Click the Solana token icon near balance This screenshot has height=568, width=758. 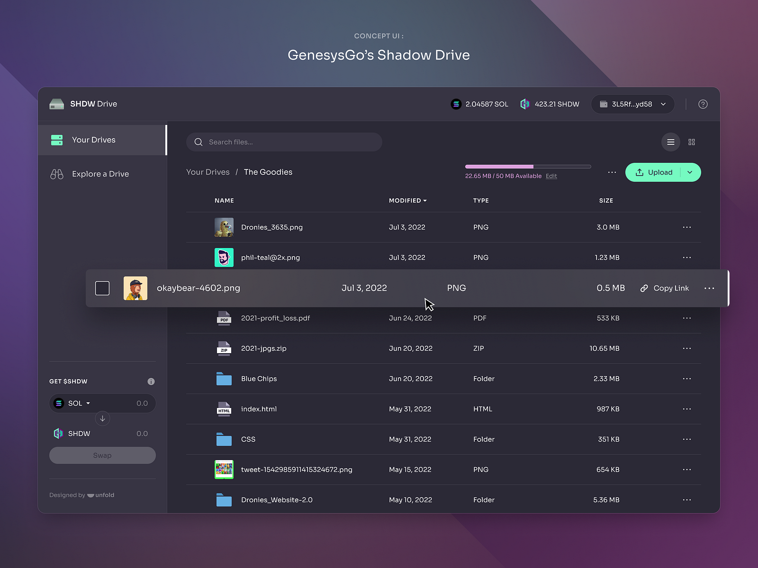(x=456, y=104)
